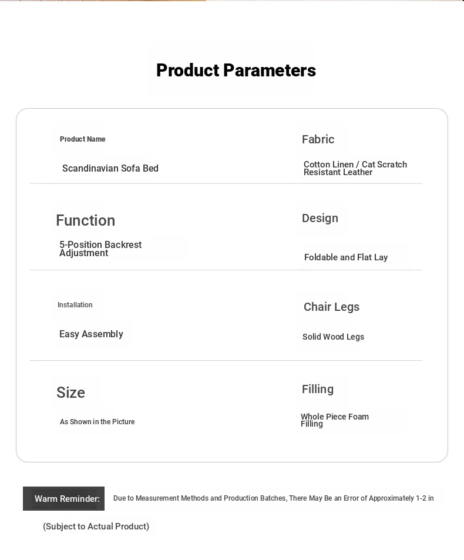Image resolution: width=464 pixels, height=560 pixels.
Task: Click the Solid Wood Legs text
Action: click(x=333, y=337)
